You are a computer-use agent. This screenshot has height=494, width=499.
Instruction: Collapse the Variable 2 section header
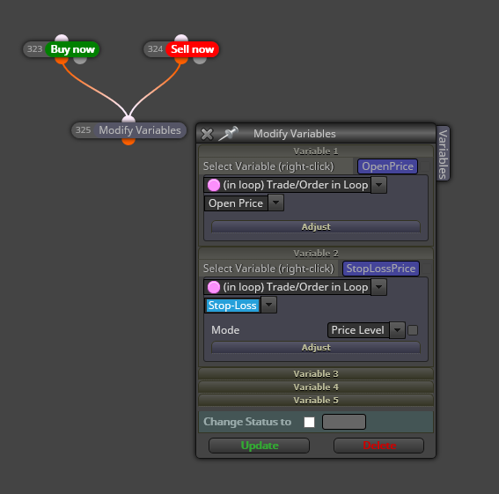(x=316, y=254)
